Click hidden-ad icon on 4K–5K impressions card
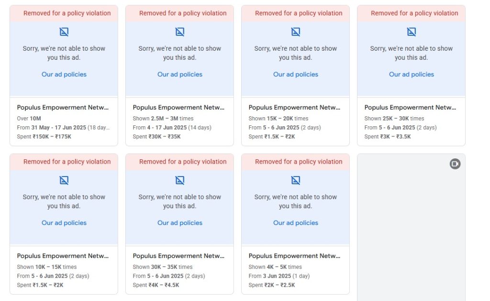490x301 pixels. tap(296, 180)
